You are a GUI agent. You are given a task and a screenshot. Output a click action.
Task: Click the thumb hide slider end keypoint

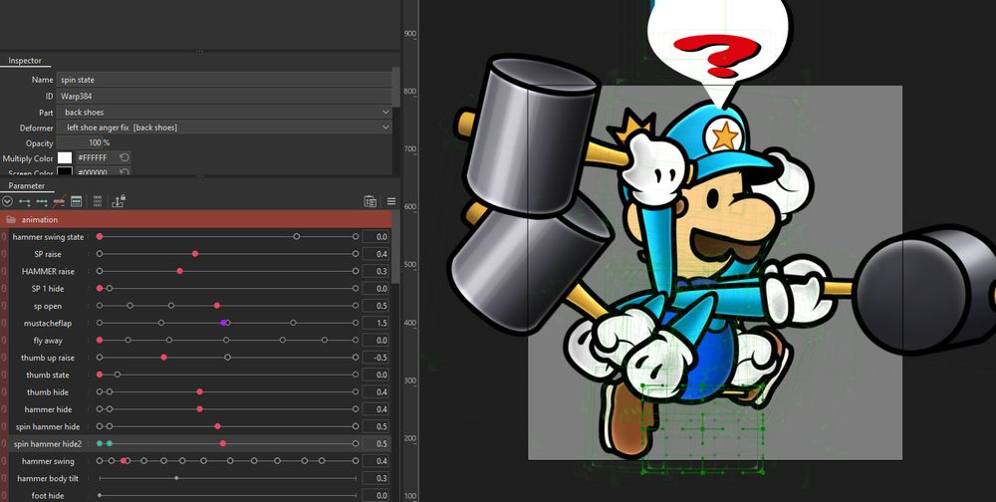(x=356, y=392)
